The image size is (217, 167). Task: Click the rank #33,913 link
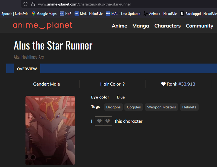point(187,84)
